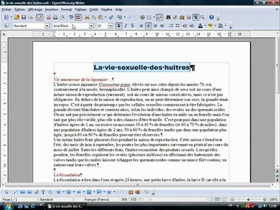Apply highlighting color marker icon
Viewport: 280px width, 210px height.
point(210,26)
